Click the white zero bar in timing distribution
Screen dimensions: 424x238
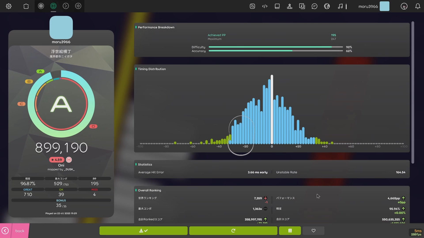tap(272, 109)
